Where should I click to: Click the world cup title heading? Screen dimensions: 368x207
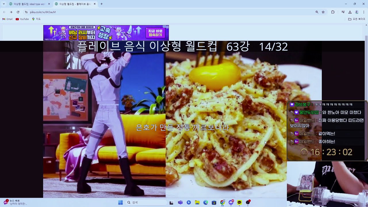(x=182, y=47)
